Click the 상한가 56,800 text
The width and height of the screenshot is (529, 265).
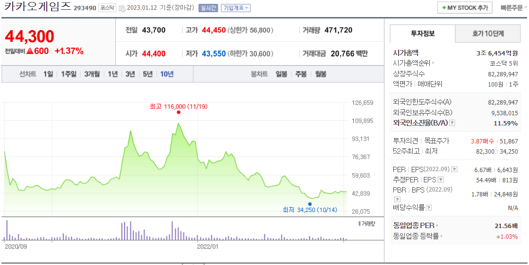tap(250, 30)
